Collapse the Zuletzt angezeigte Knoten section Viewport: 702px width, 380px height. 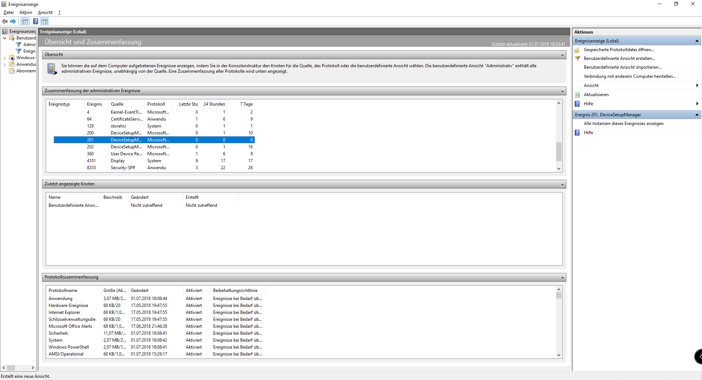pos(562,184)
